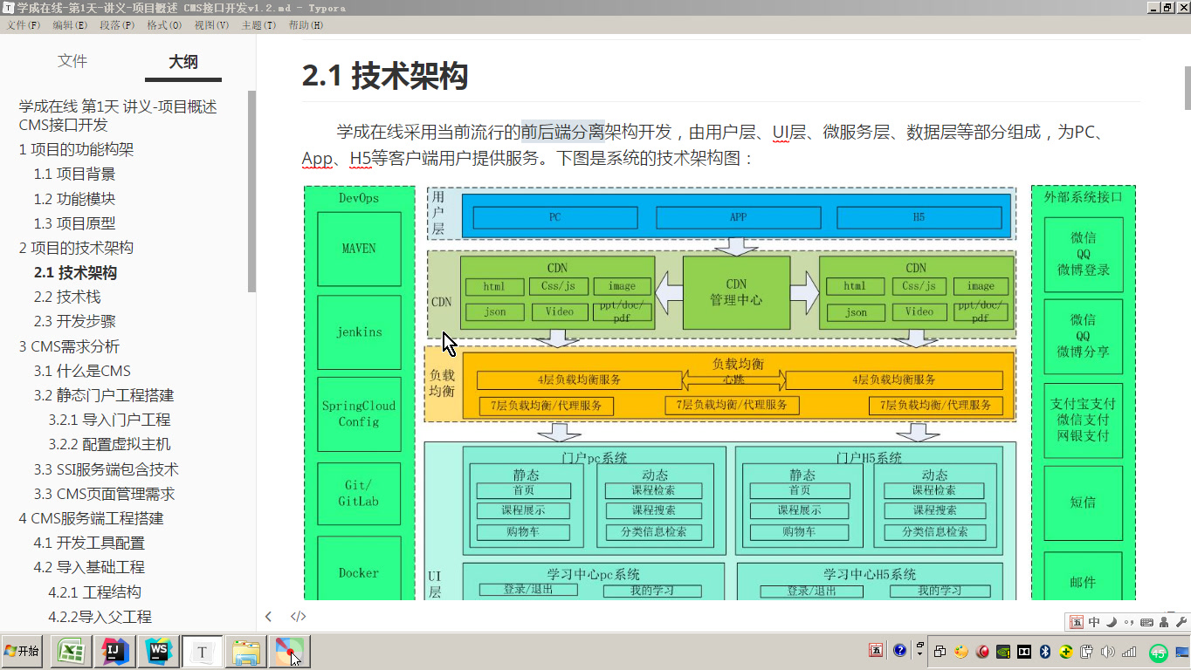Collapse the Typora sidebar with the left arrow
The image size is (1191, 670).
pos(269,616)
